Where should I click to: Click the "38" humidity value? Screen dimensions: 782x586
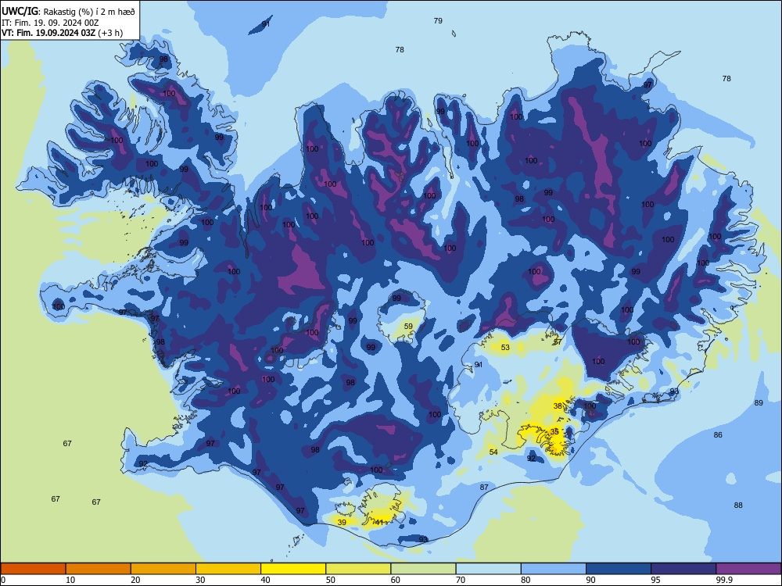pos(558,406)
